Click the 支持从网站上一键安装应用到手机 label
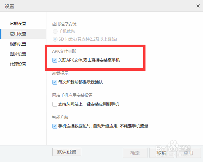 click(x=89, y=104)
